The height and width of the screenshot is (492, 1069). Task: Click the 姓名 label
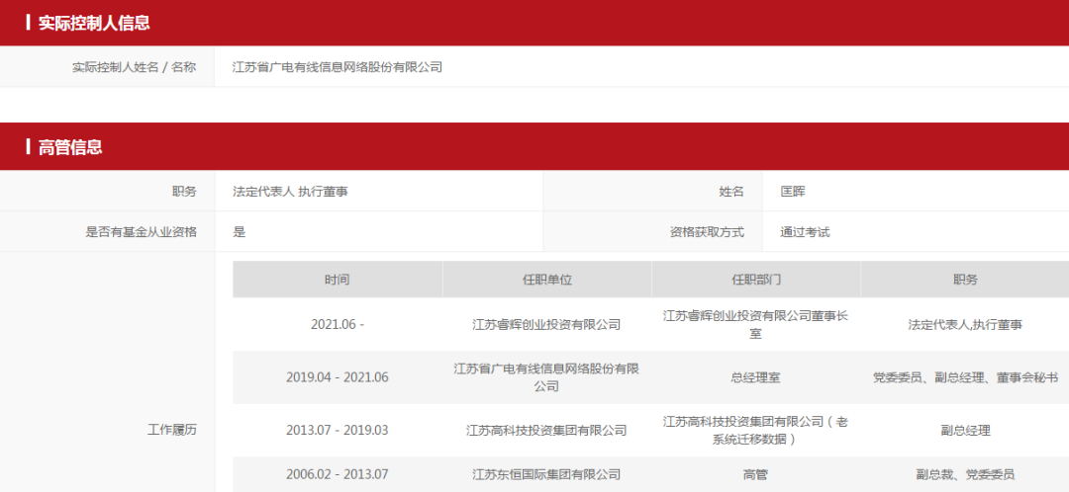[731, 192]
